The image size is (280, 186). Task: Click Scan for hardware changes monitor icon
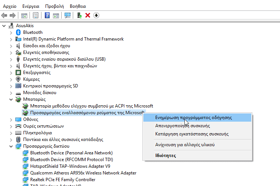click(68, 16)
